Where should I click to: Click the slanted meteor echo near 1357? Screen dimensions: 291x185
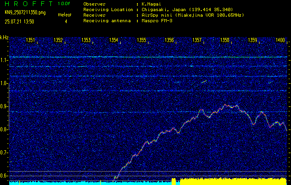click(x=204, y=81)
